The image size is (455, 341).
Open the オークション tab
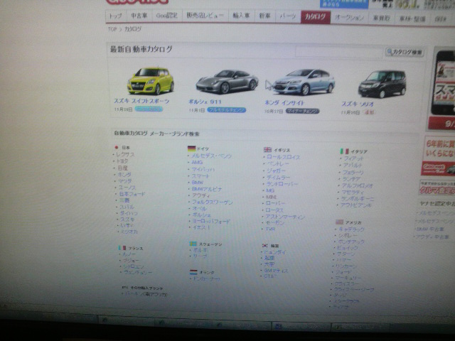point(349,17)
